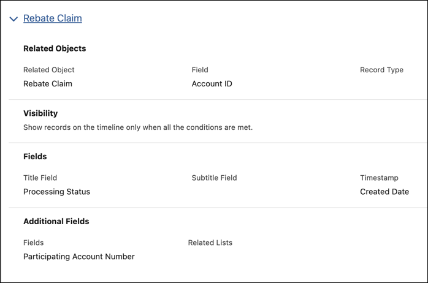Click the Related Objects section heading

(55, 48)
